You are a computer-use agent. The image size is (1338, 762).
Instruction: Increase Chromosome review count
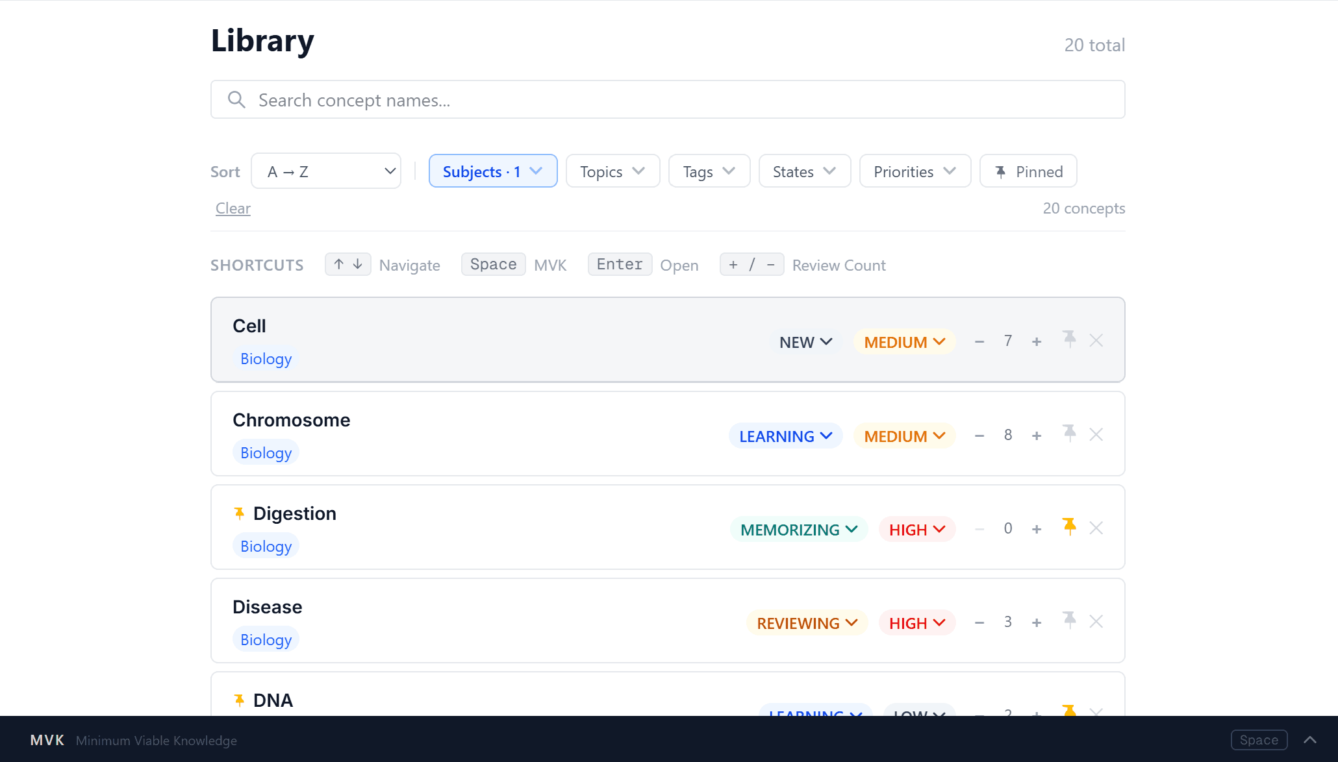pyautogui.click(x=1037, y=436)
